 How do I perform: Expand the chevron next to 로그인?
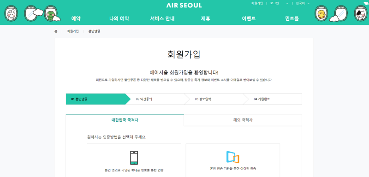click(x=287, y=3)
